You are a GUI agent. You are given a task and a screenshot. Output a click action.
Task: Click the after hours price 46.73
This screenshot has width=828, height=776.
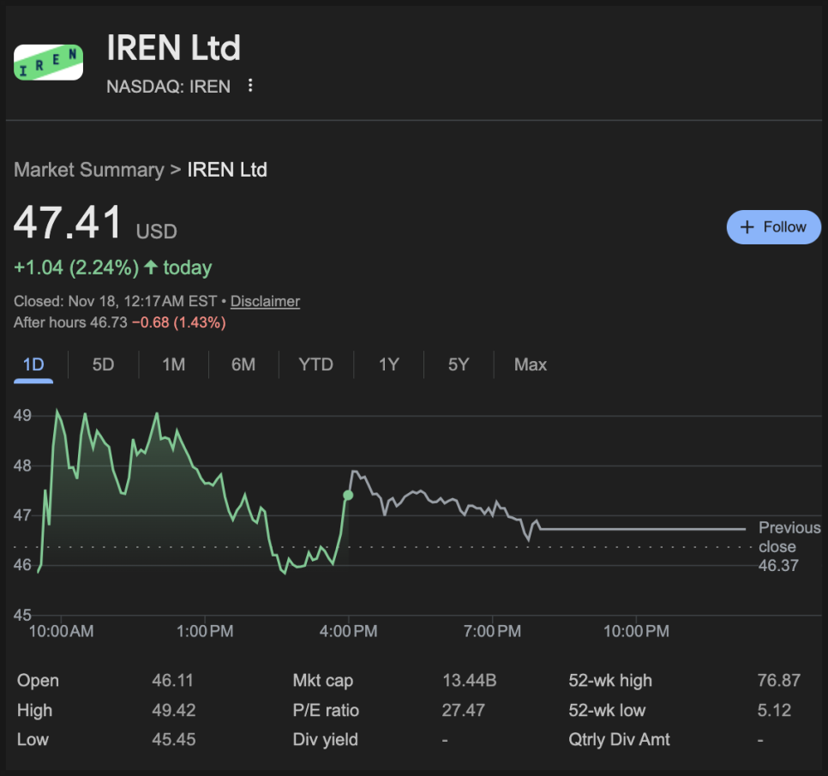pyautogui.click(x=109, y=322)
